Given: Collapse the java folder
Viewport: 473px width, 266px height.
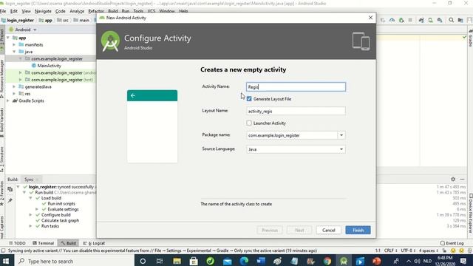Looking at the screenshot, I should 14,52.
